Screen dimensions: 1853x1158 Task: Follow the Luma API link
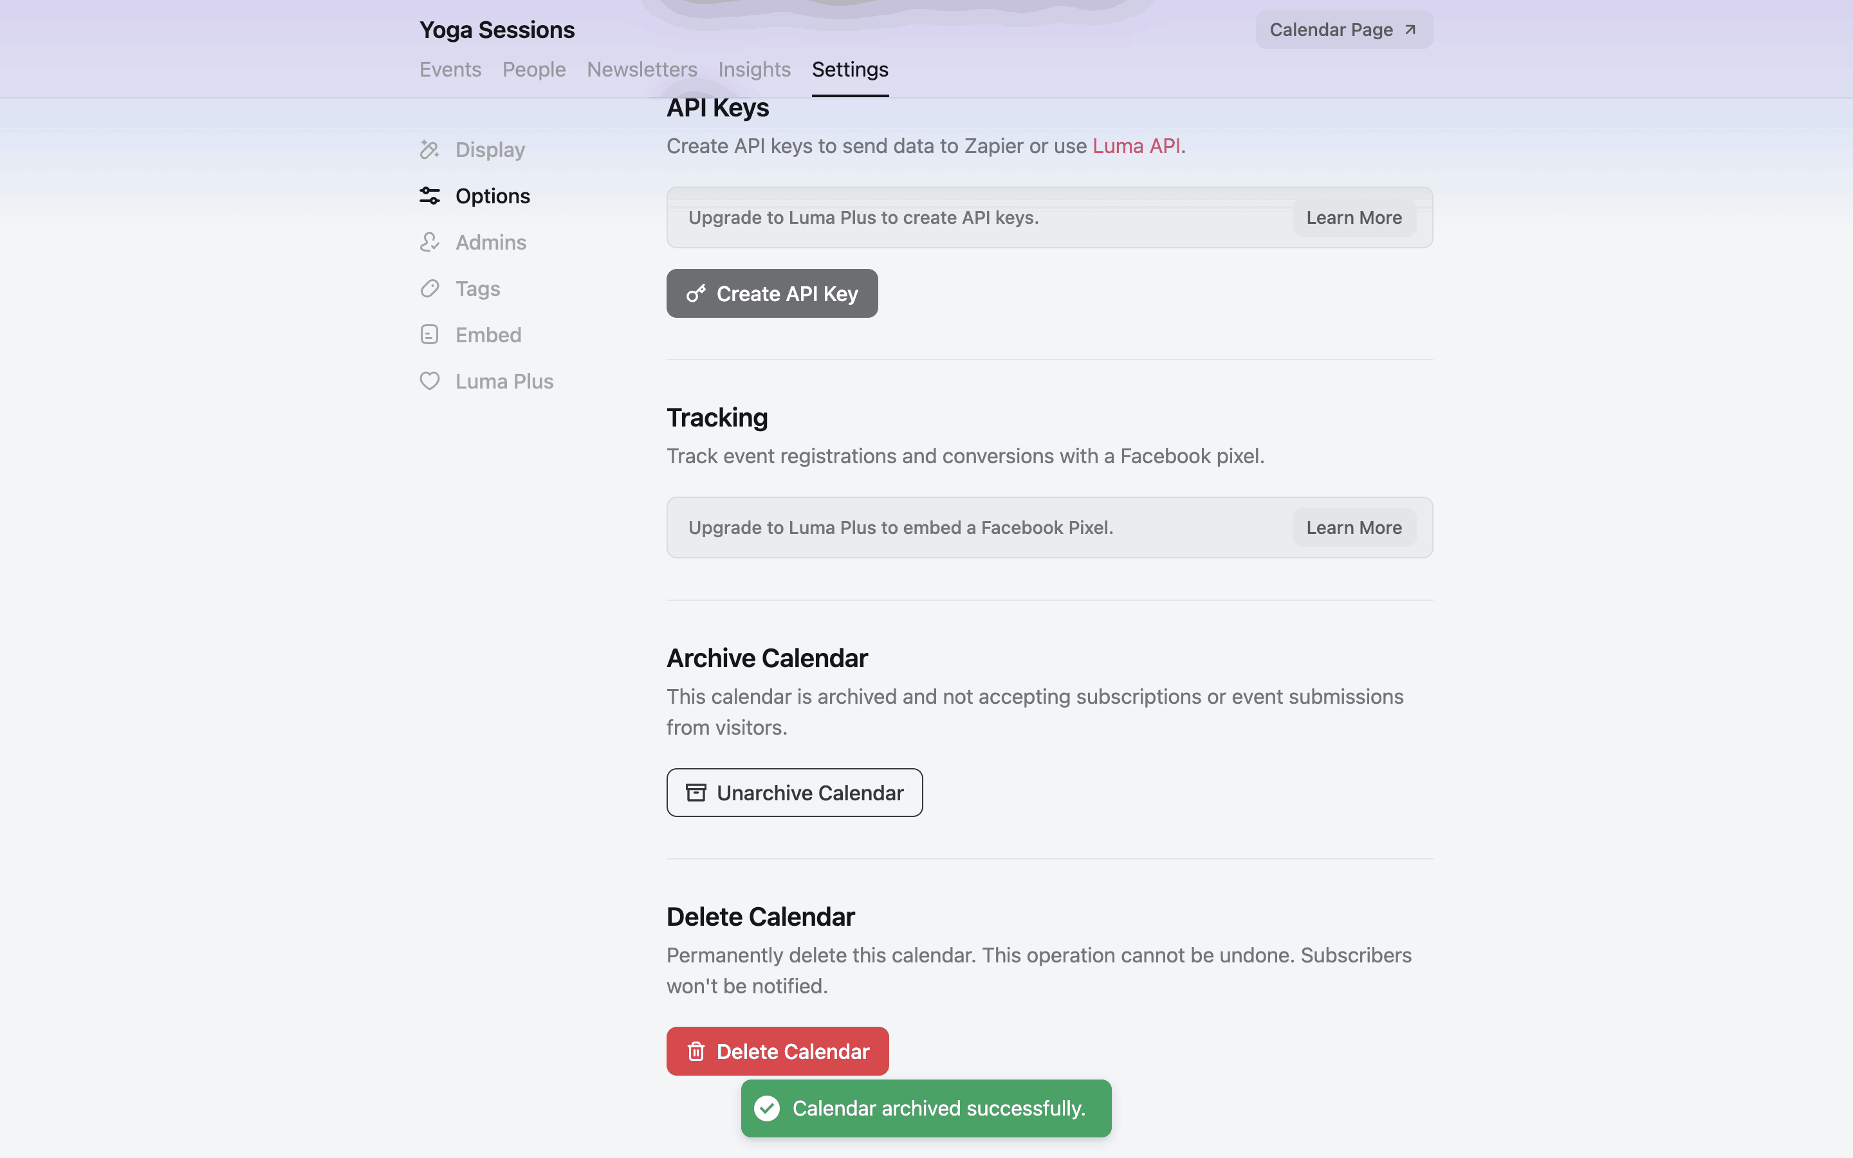pyautogui.click(x=1136, y=146)
